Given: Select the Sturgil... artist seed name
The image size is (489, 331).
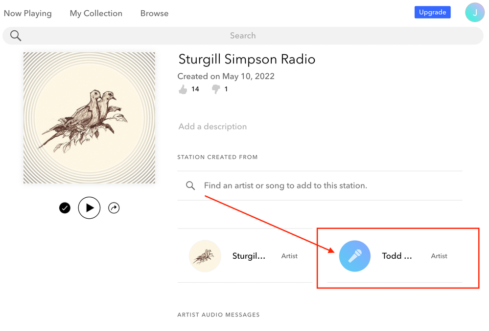Looking at the screenshot, I should tap(249, 256).
